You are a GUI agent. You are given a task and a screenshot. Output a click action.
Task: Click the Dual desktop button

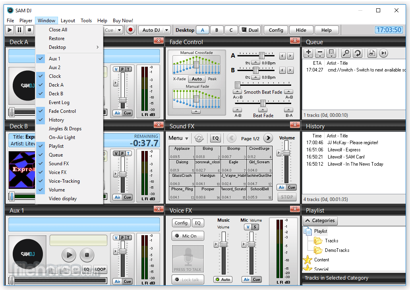250,30
